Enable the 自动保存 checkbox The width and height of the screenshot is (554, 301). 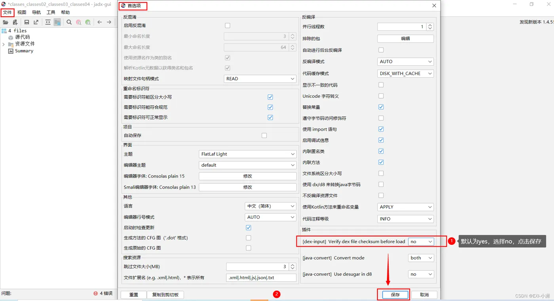pyautogui.click(x=264, y=135)
